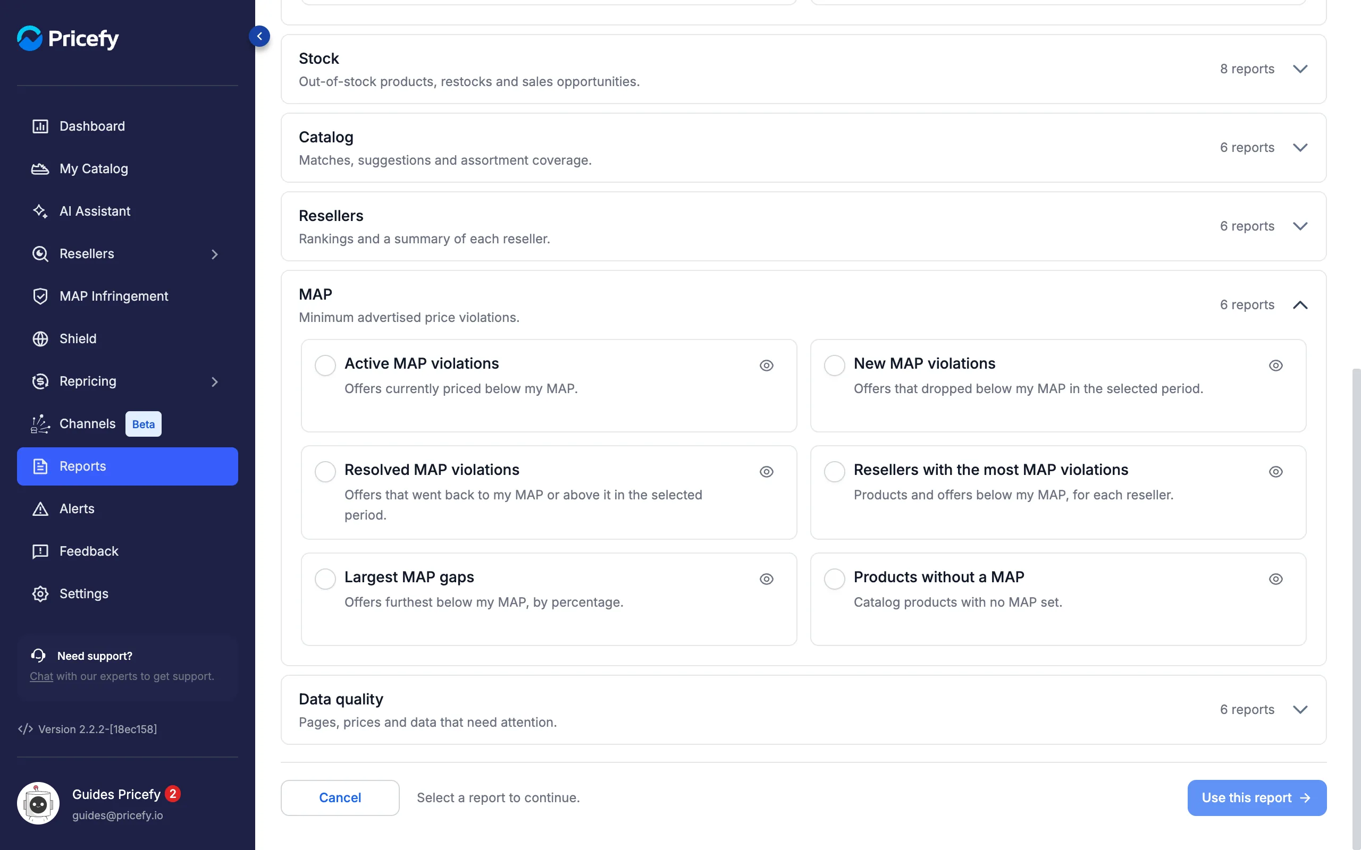
Task: Open the Settings page
Action: click(127, 593)
